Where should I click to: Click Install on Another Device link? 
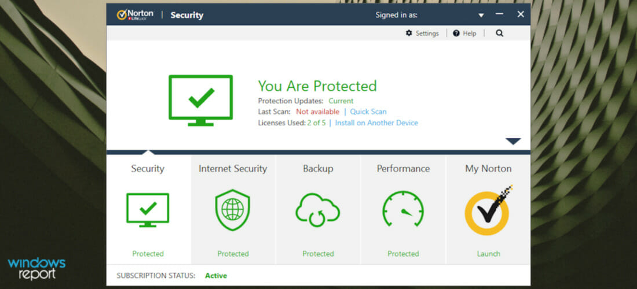(376, 123)
